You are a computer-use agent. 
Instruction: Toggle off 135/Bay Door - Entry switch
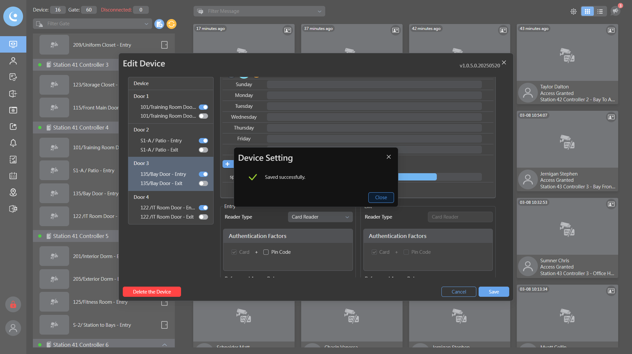click(x=203, y=174)
